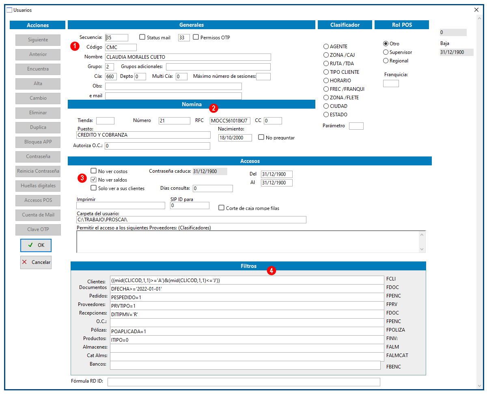Select the CIUDAD radio button

[326, 106]
